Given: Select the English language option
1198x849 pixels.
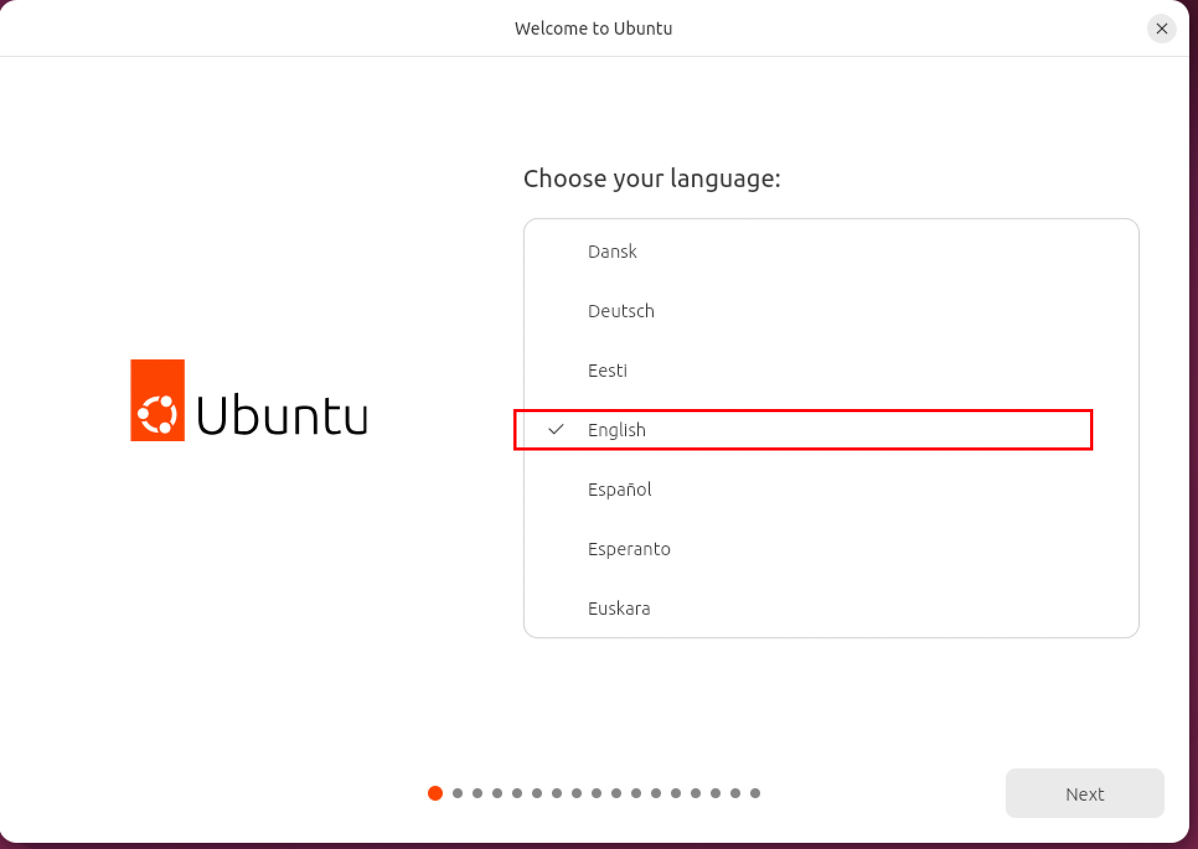Looking at the screenshot, I should 831,429.
